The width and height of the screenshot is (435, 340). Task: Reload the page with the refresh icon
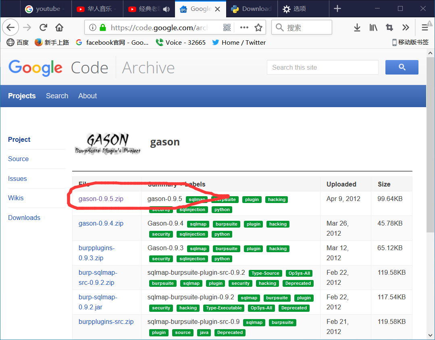coord(43,27)
